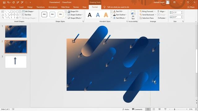198x111 pixels.
Task: Open Customize Quick Access Toolbar dropdown
Action: (x=30, y=2)
